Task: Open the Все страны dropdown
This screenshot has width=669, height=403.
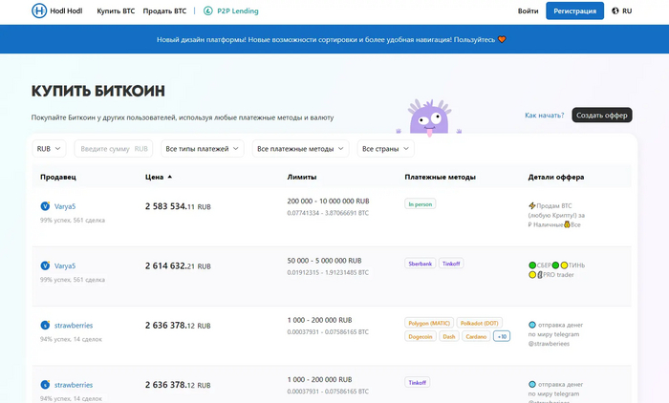Action: click(x=385, y=148)
